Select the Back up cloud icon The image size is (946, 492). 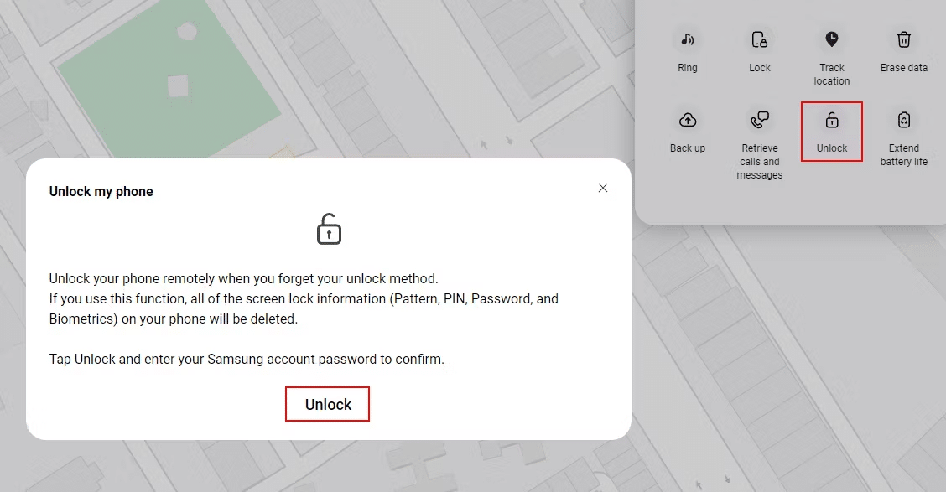(x=687, y=119)
